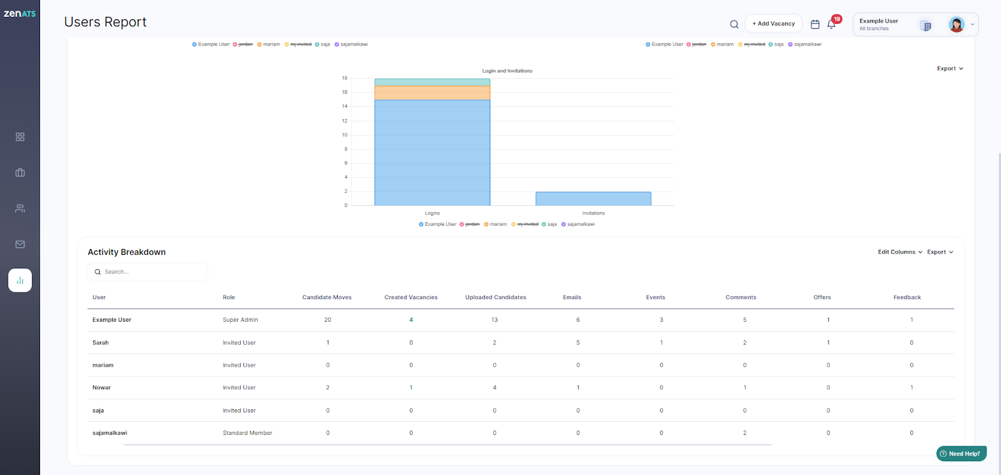Open the Edit Columns dropdown
Viewport: 1001px width, 475px height.
[x=900, y=252]
